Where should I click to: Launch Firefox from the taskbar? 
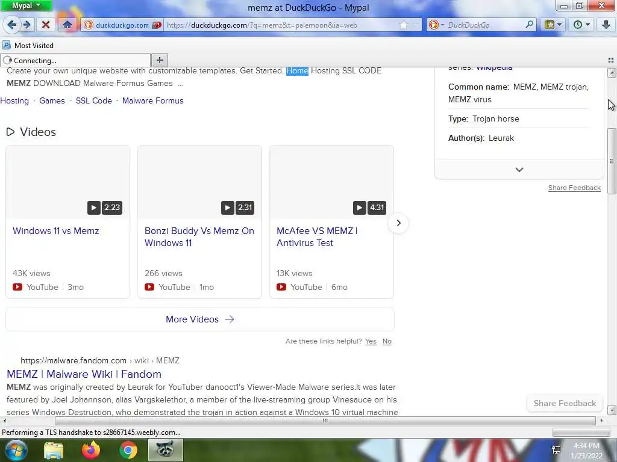click(x=91, y=450)
